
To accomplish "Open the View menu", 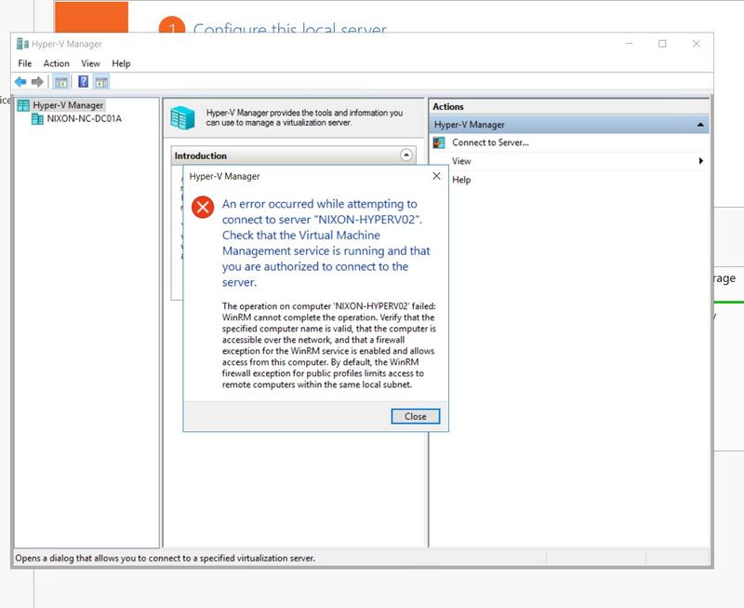I will click(90, 63).
